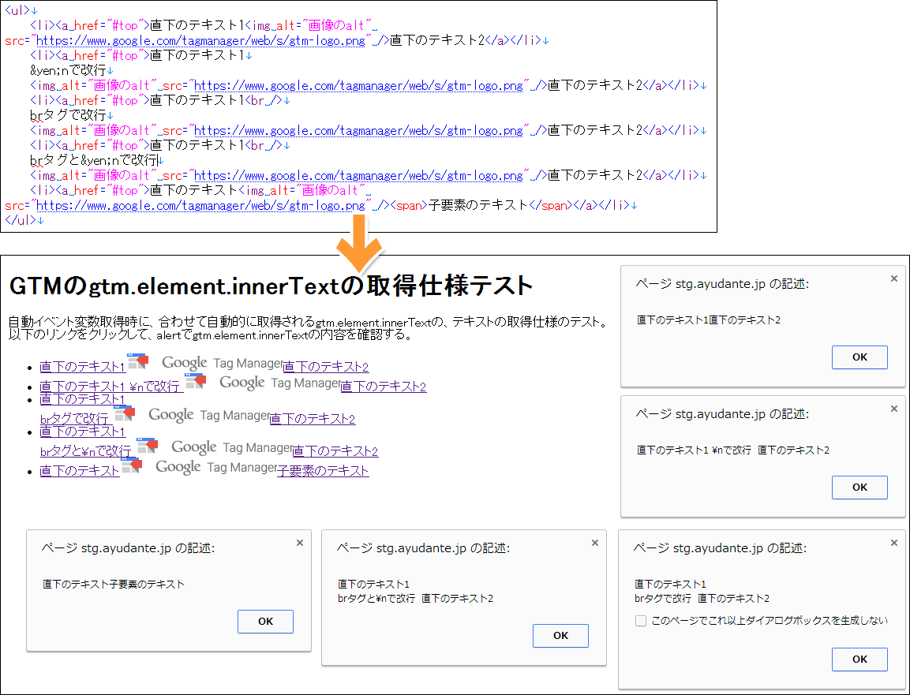This screenshot has height=695, width=910.
Task: Close the top-right dialog with its × button
Action: pos(893,278)
